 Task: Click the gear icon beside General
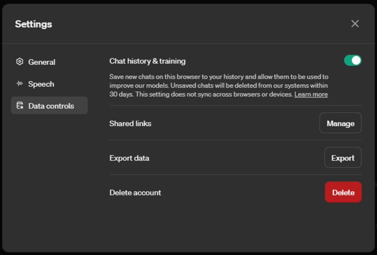19,62
